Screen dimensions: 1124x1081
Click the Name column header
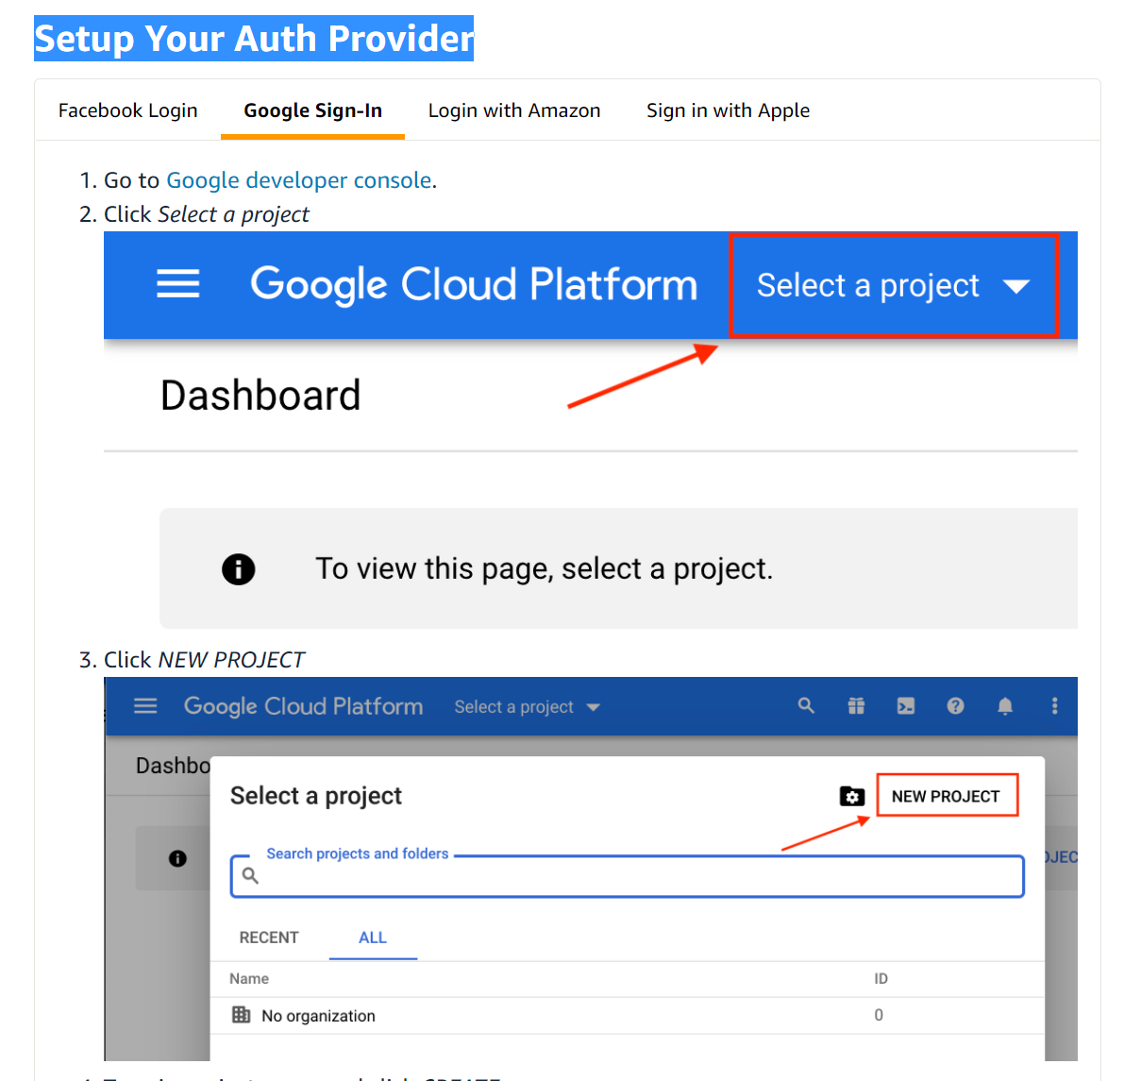(249, 978)
